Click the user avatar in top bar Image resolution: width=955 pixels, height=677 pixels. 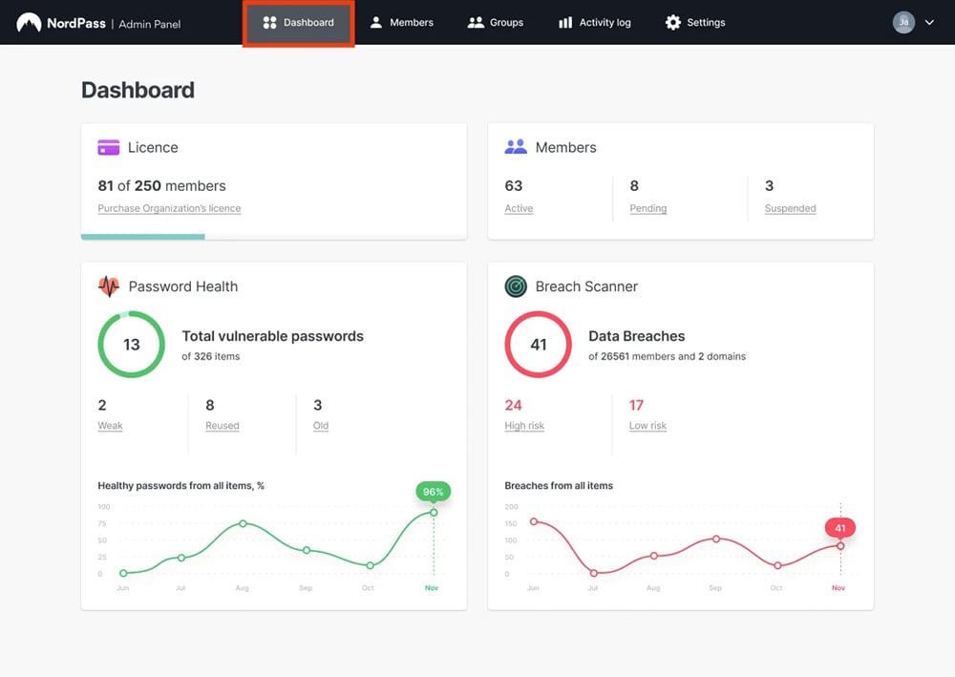coord(903,23)
